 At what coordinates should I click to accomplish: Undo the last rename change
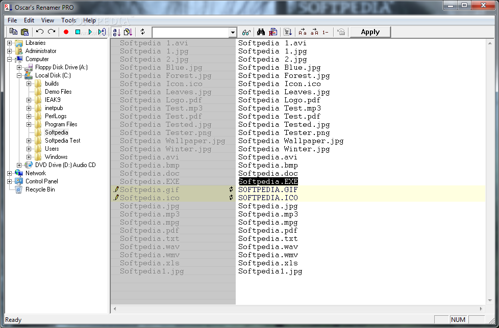tap(40, 32)
